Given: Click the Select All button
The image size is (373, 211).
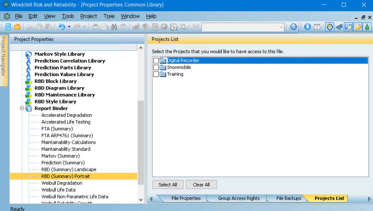Looking at the screenshot, I should 168,185.
